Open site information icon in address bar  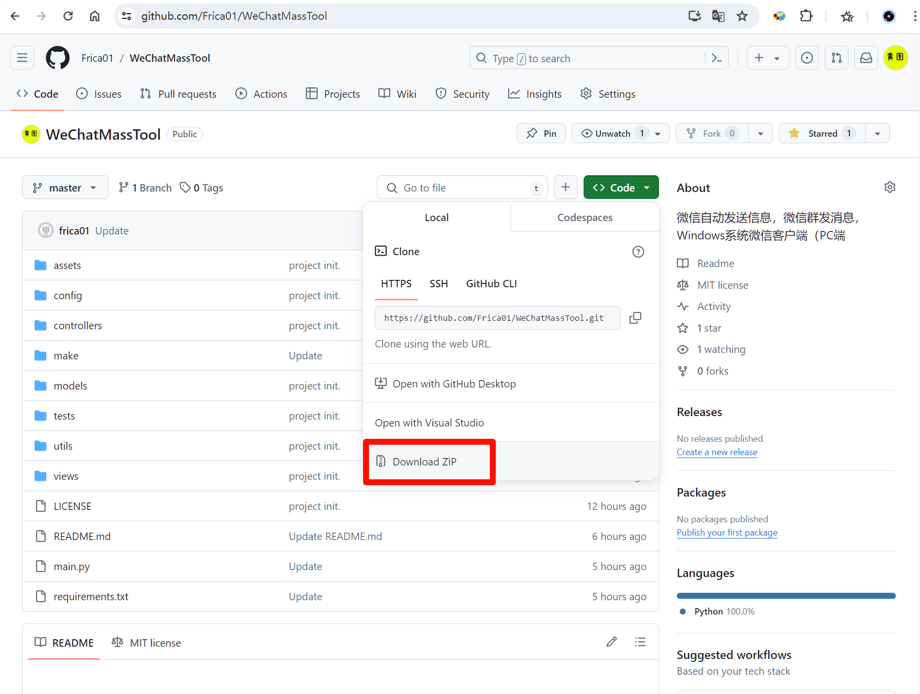point(127,16)
